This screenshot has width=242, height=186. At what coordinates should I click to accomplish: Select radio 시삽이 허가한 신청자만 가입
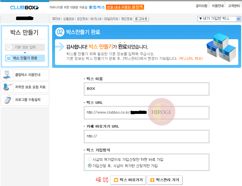[90, 166]
